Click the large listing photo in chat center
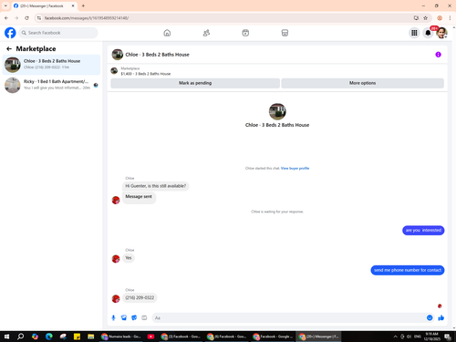Image resolution: width=456 pixels, height=342 pixels. coord(277,111)
